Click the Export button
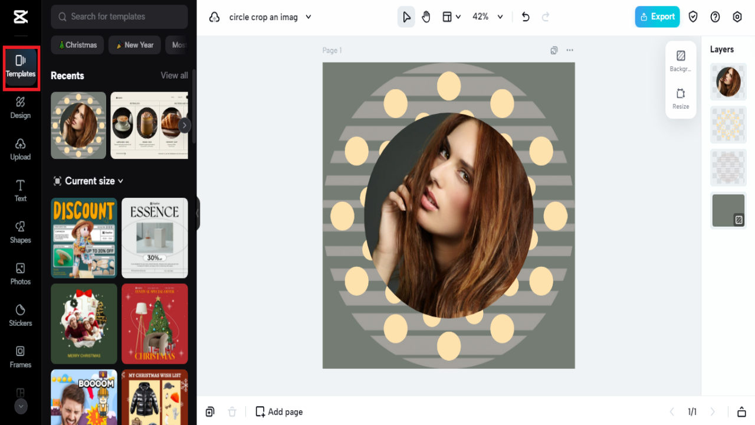 click(x=657, y=17)
